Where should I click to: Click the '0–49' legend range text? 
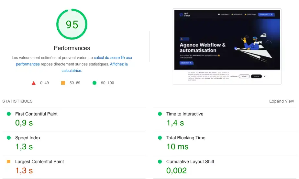[x=44, y=83]
